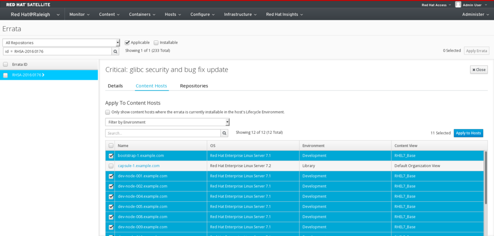Expand the Containers menu

tap(142, 15)
